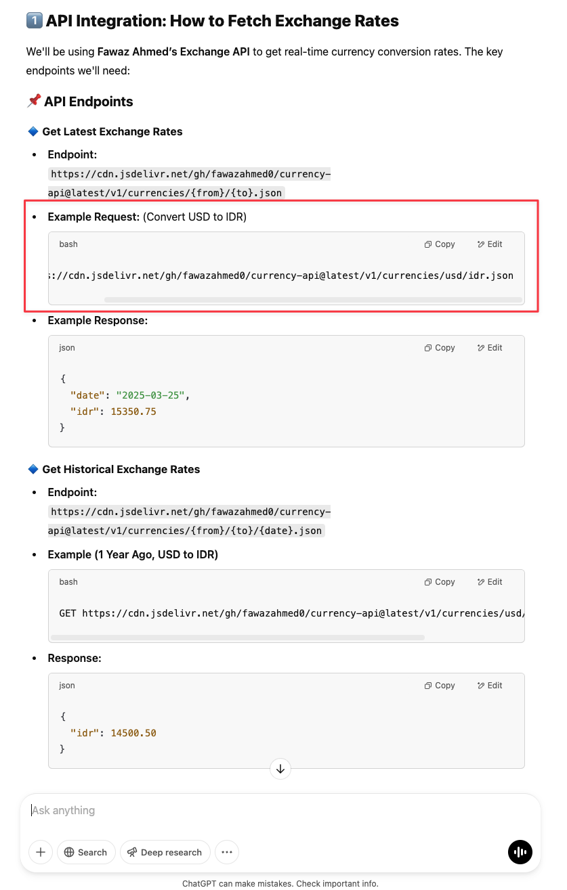Enable Deep research mode

pyautogui.click(x=165, y=852)
